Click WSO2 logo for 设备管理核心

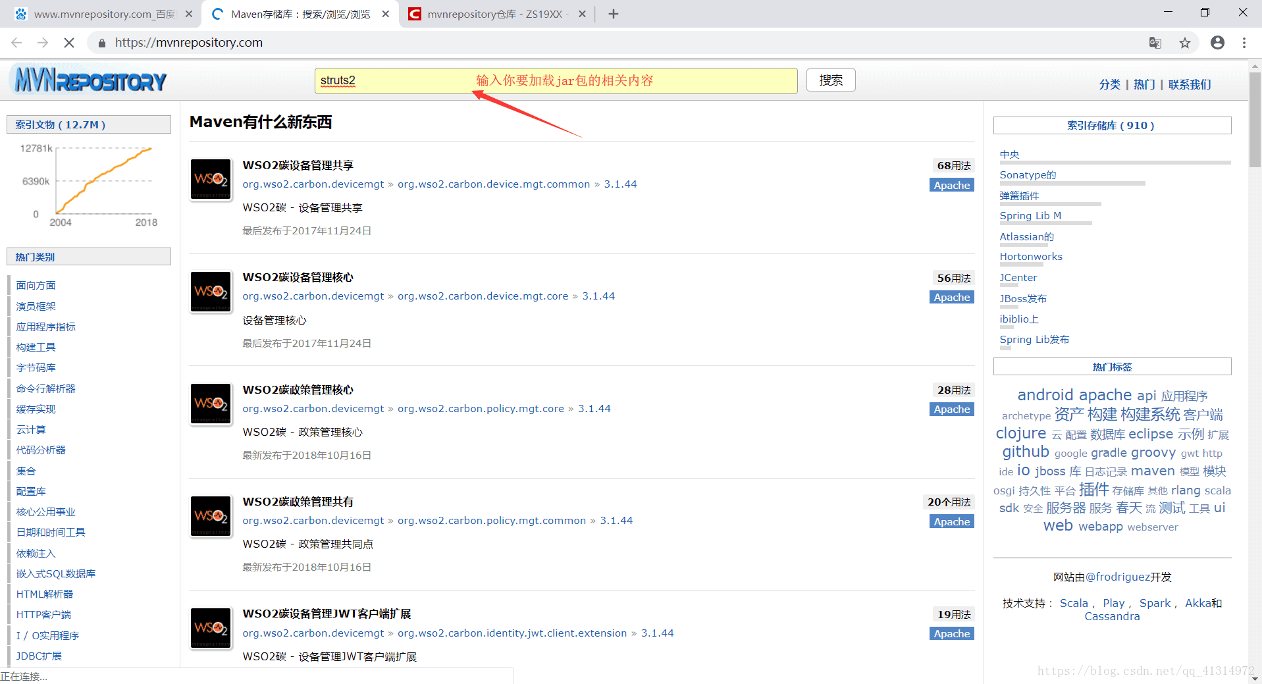211,291
